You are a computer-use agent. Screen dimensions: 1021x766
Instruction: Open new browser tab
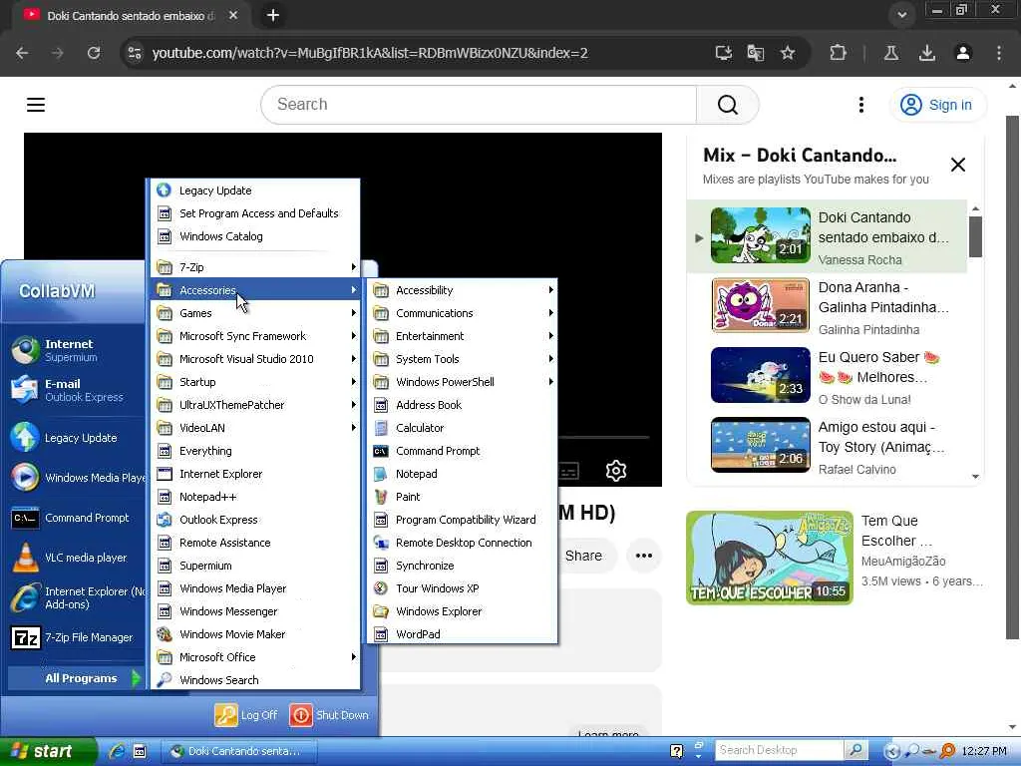(x=273, y=15)
